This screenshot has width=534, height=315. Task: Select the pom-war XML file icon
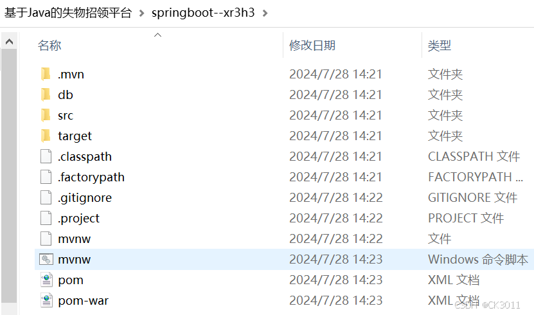coord(46,300)
